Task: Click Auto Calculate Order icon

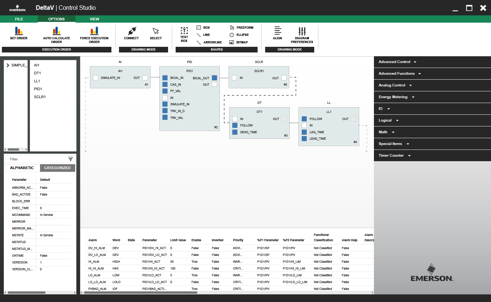Action: [57, 31]
